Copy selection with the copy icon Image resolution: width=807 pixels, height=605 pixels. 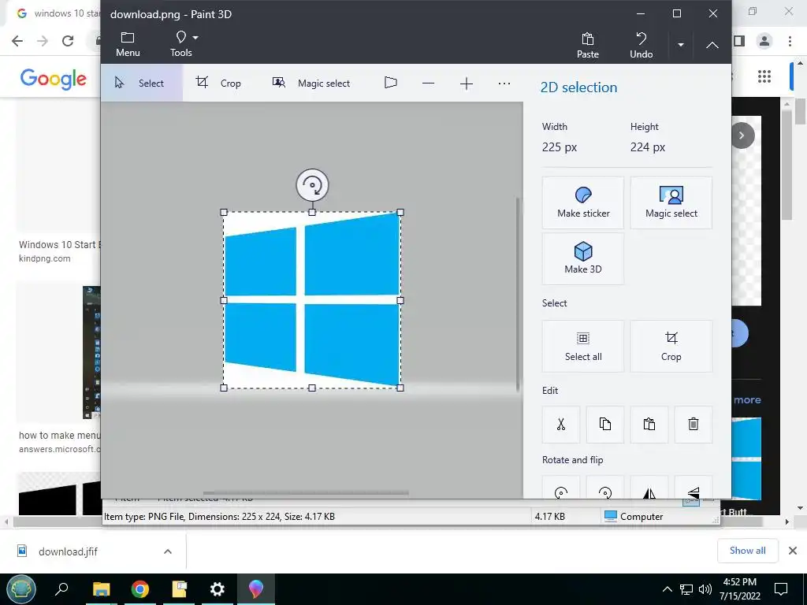coord(605,425)
